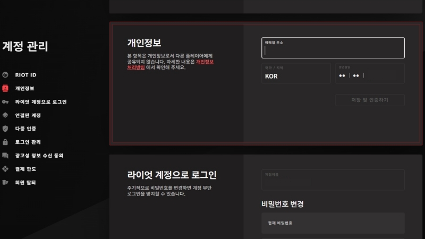Select 로그인 관리 in the sidebar
Viewport: 425px width, 239px height.
tap(28, 142)
